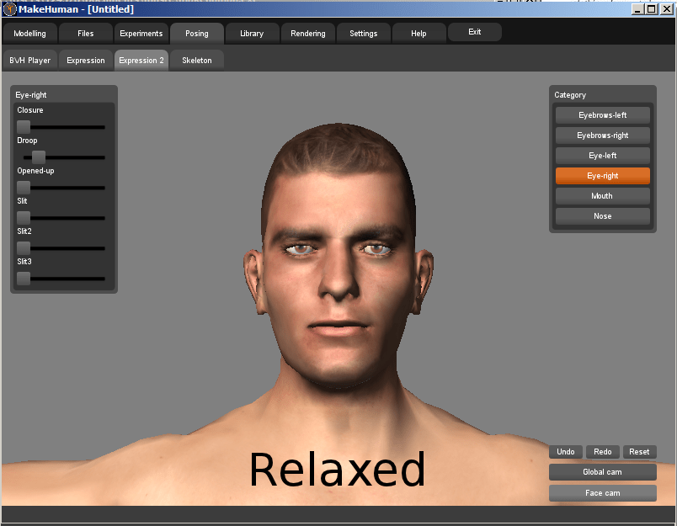Switch to the Modelling tab
Image resolution: width=677 pixels, height=526 pixels.
(29, 33)
